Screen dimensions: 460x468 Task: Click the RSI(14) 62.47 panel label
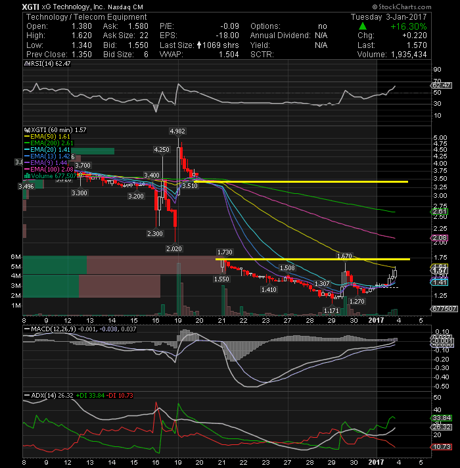(51, 64)
